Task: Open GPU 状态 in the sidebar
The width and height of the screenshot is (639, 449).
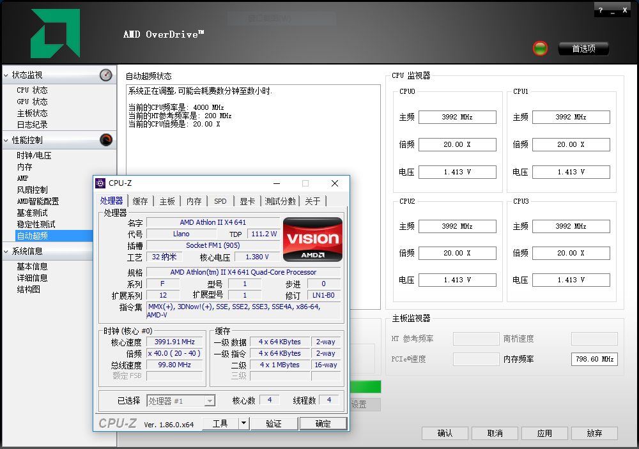Action: click(x=32, y=102)
